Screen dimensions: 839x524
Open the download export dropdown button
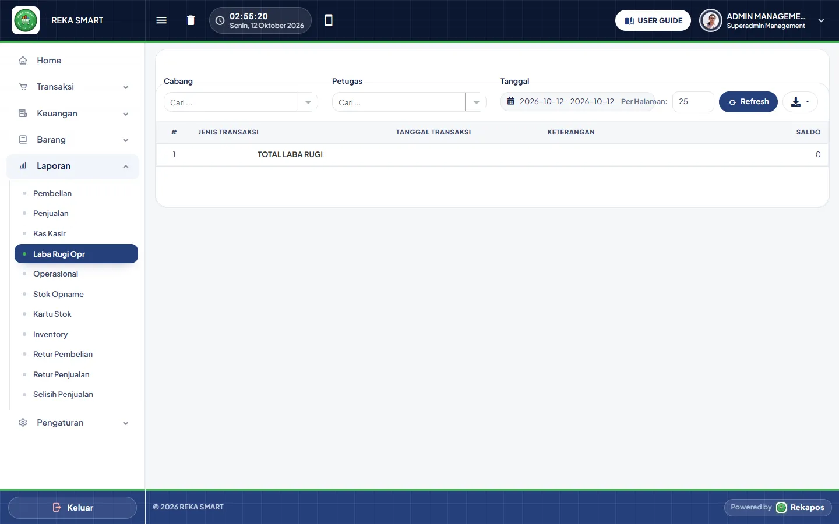[800, 102]
